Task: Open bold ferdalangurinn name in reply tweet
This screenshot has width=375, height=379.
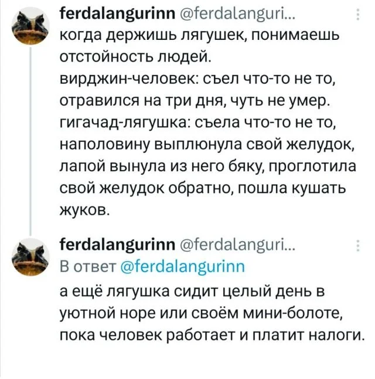Action: (x=112, y=244)
